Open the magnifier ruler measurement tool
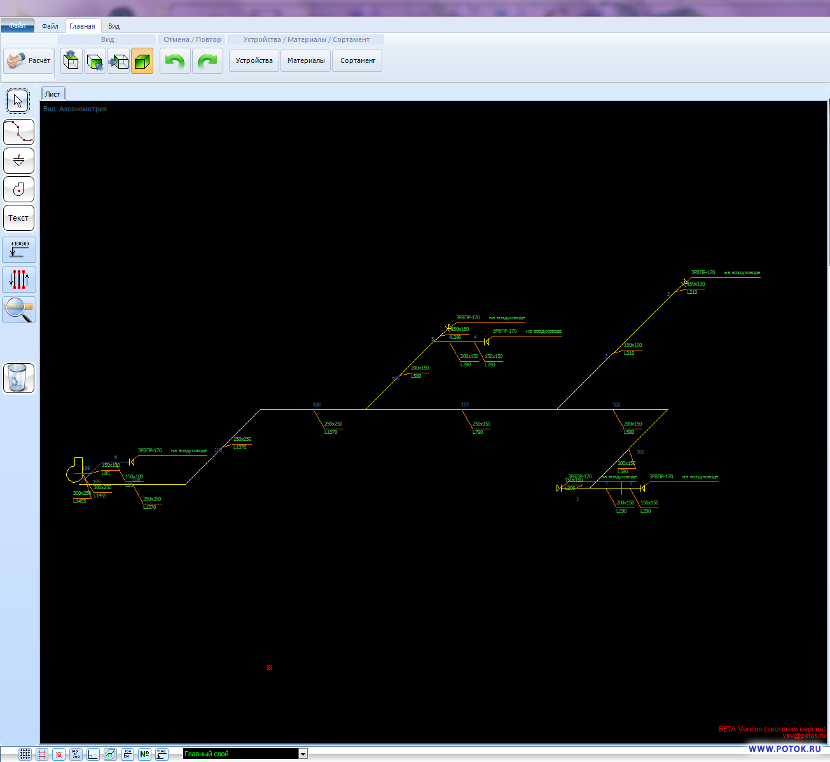The width and height of the screenshot is (830, 762). point(19,309)
